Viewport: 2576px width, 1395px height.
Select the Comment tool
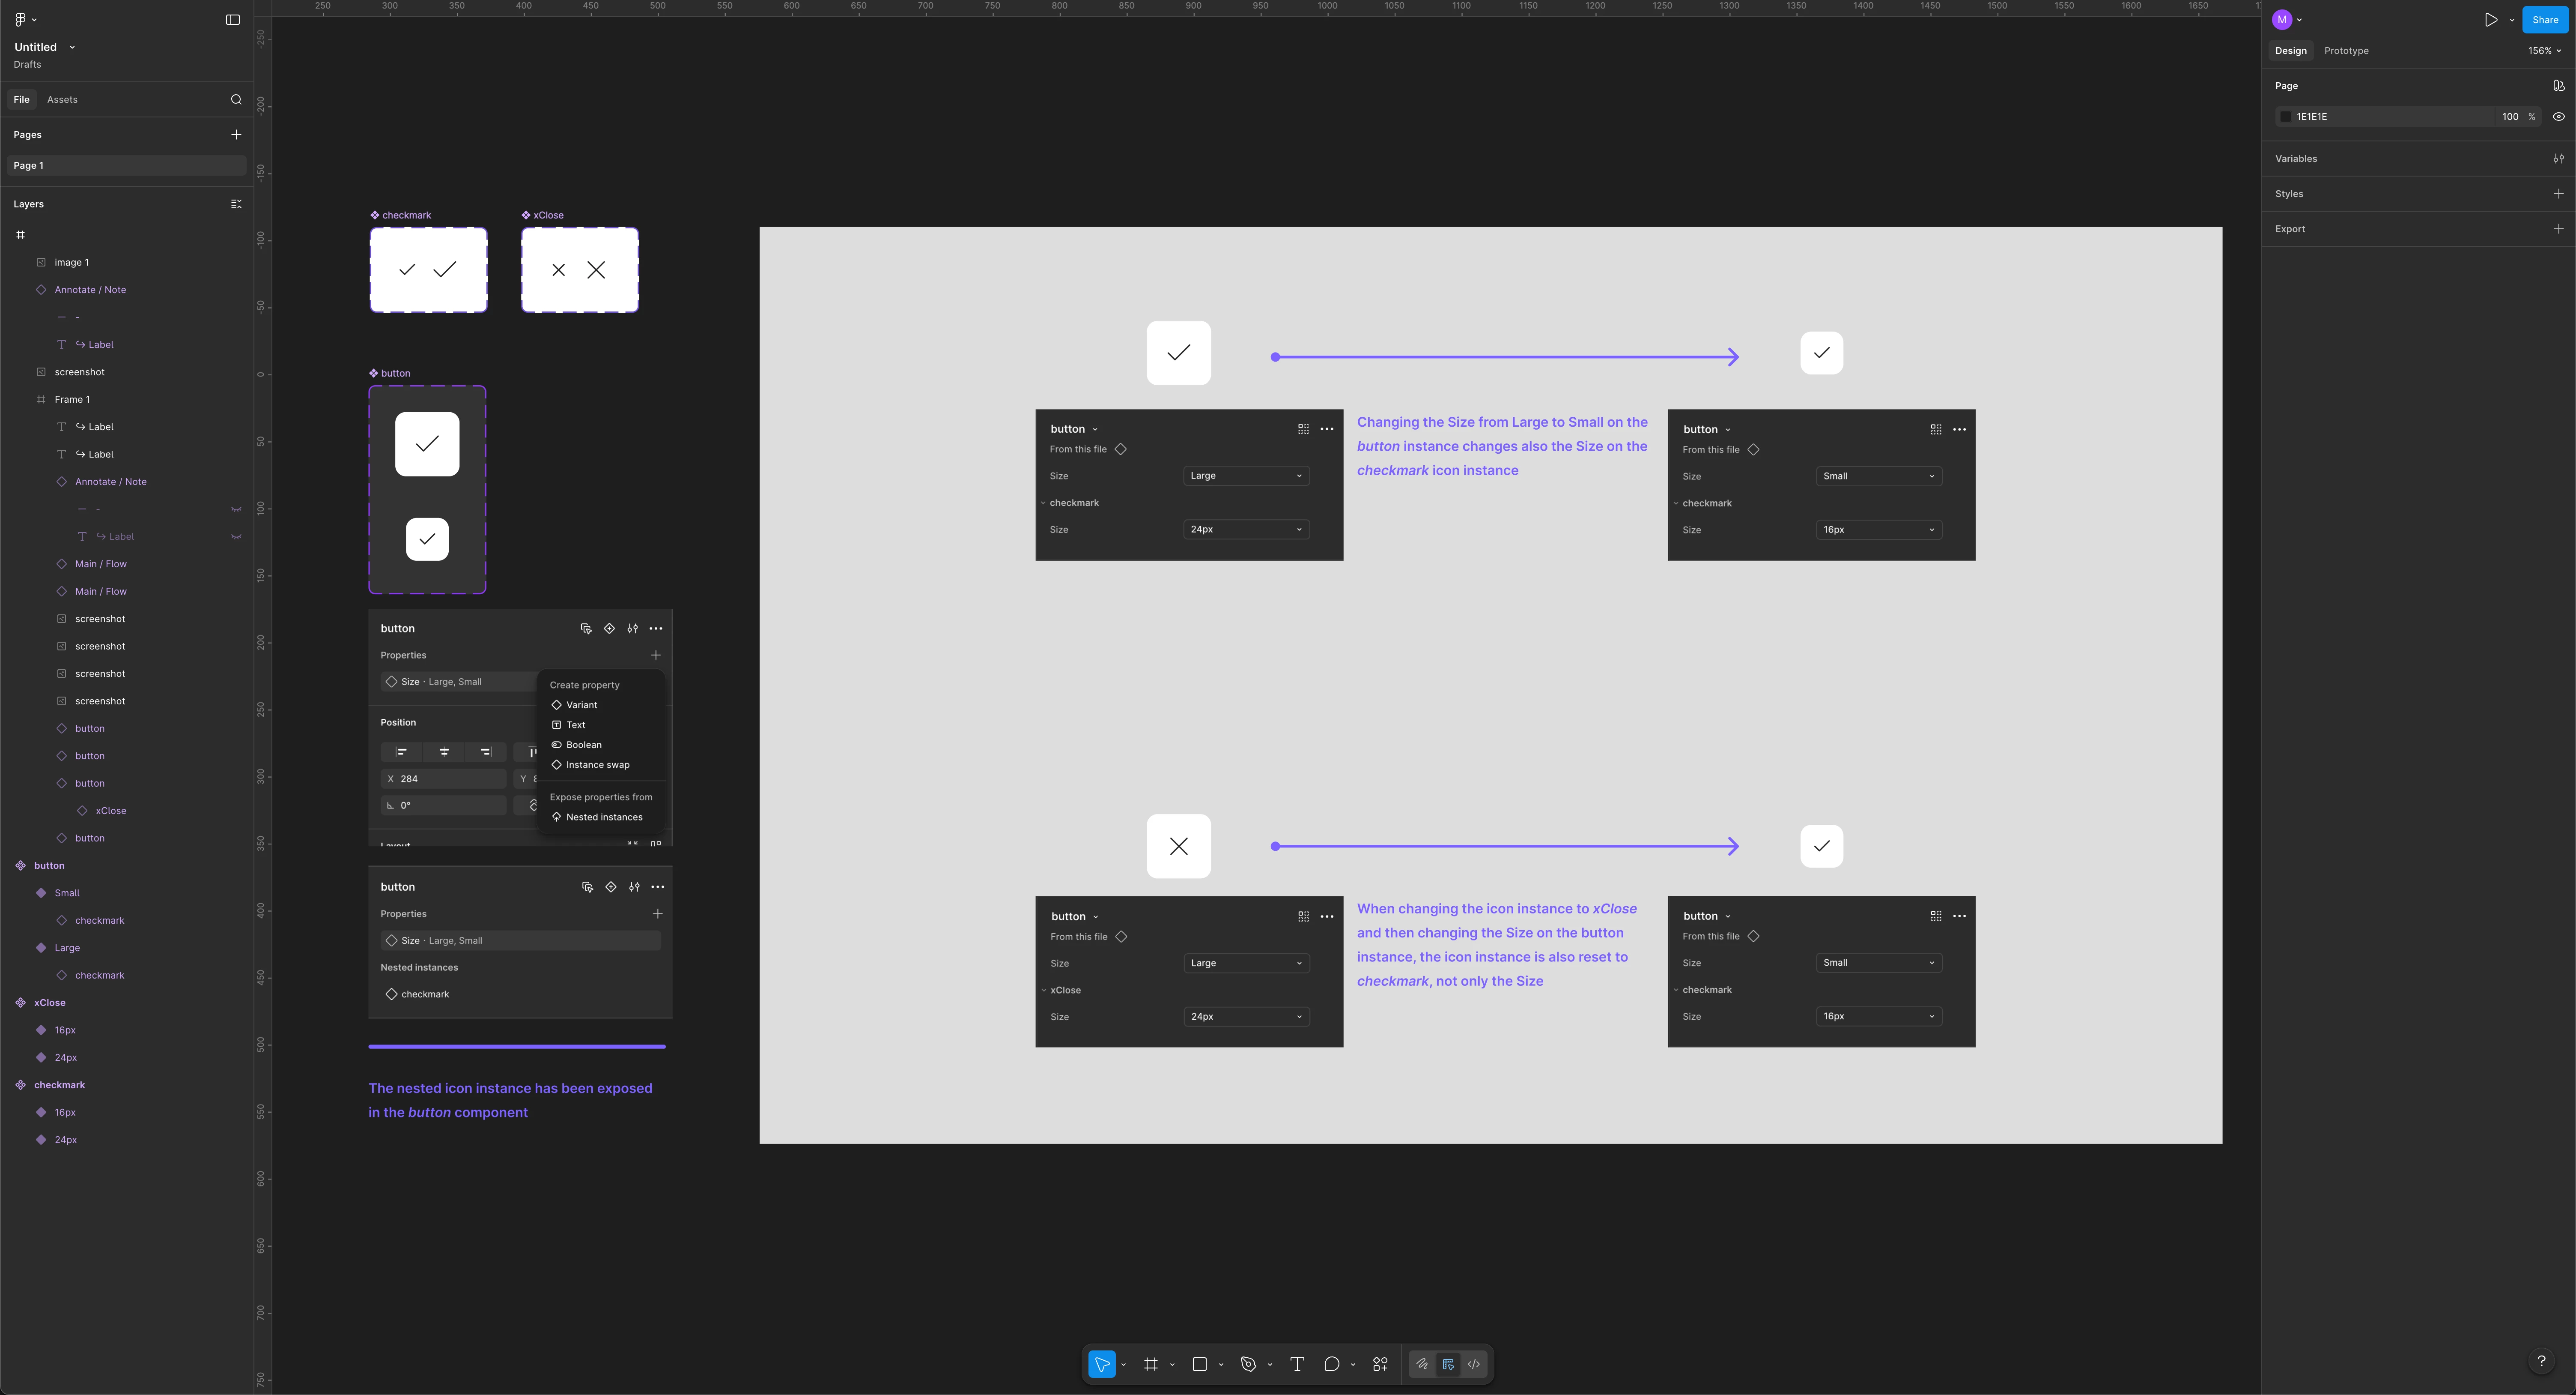click(x=1331, y=1364)
